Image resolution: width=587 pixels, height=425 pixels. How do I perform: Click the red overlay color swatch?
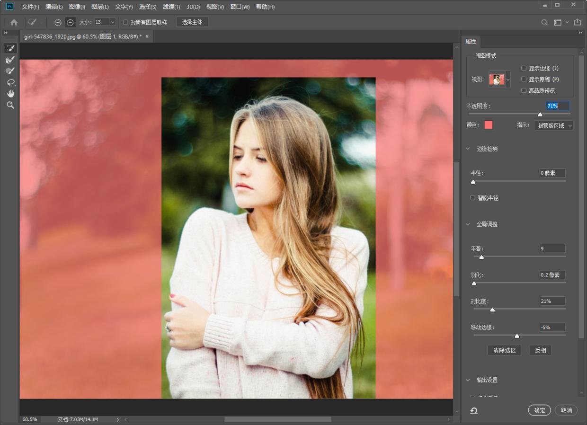point(489,125)
